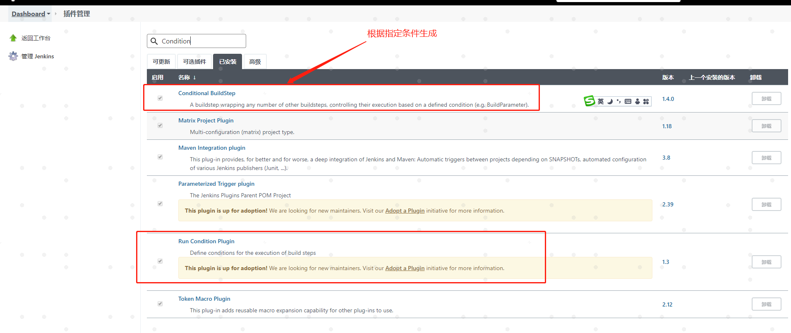This screenshot has width=791, height=333.
Task: Open the soft keyboard icon in the Sogou bar
Action: click(628, 101)
